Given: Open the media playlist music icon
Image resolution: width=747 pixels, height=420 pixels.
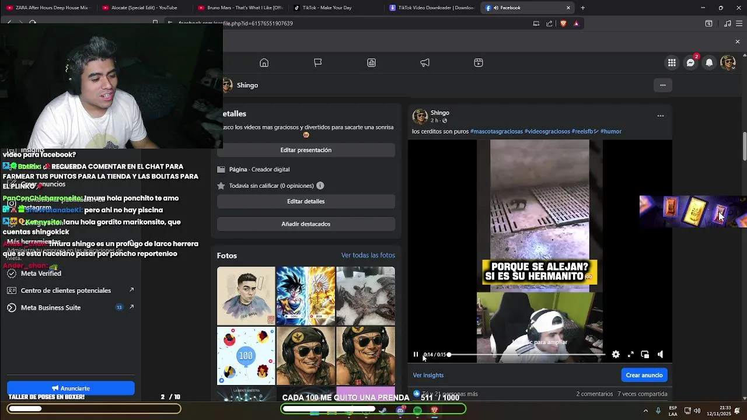Looking at the screenshot, I should (727, 23).
